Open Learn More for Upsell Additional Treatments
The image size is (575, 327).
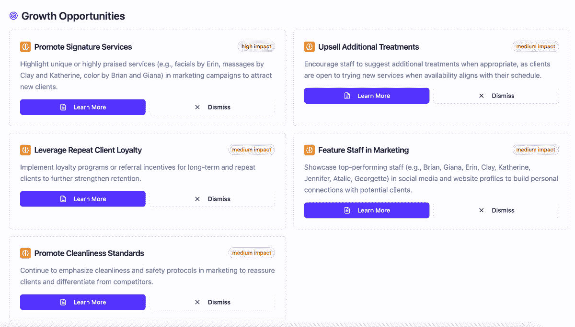coord(367,96)
